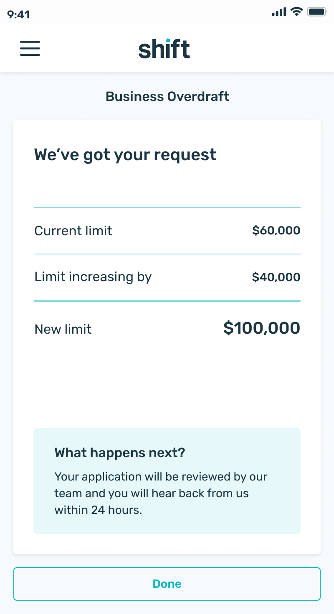334x614 pixels.
Task: Click the $100,000 new limit total
Action: point(262,328)
